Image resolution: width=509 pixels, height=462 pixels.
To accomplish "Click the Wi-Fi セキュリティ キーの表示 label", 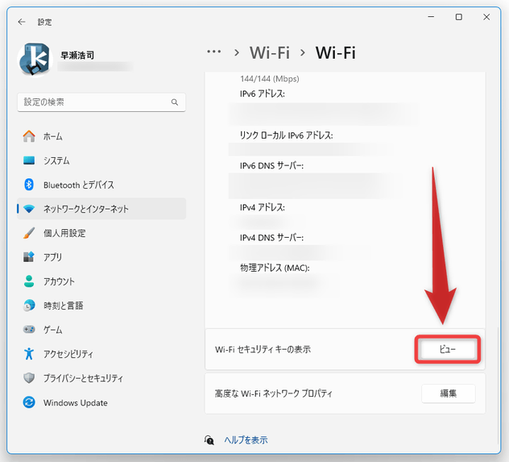I will coord(263,350).
